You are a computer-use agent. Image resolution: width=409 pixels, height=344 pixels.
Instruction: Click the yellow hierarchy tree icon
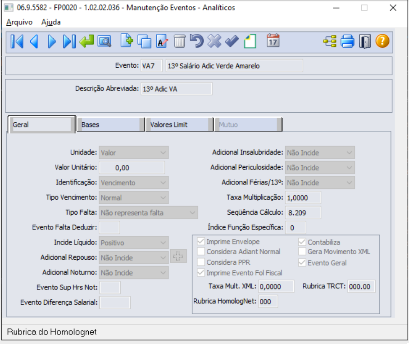coord(329,41)
